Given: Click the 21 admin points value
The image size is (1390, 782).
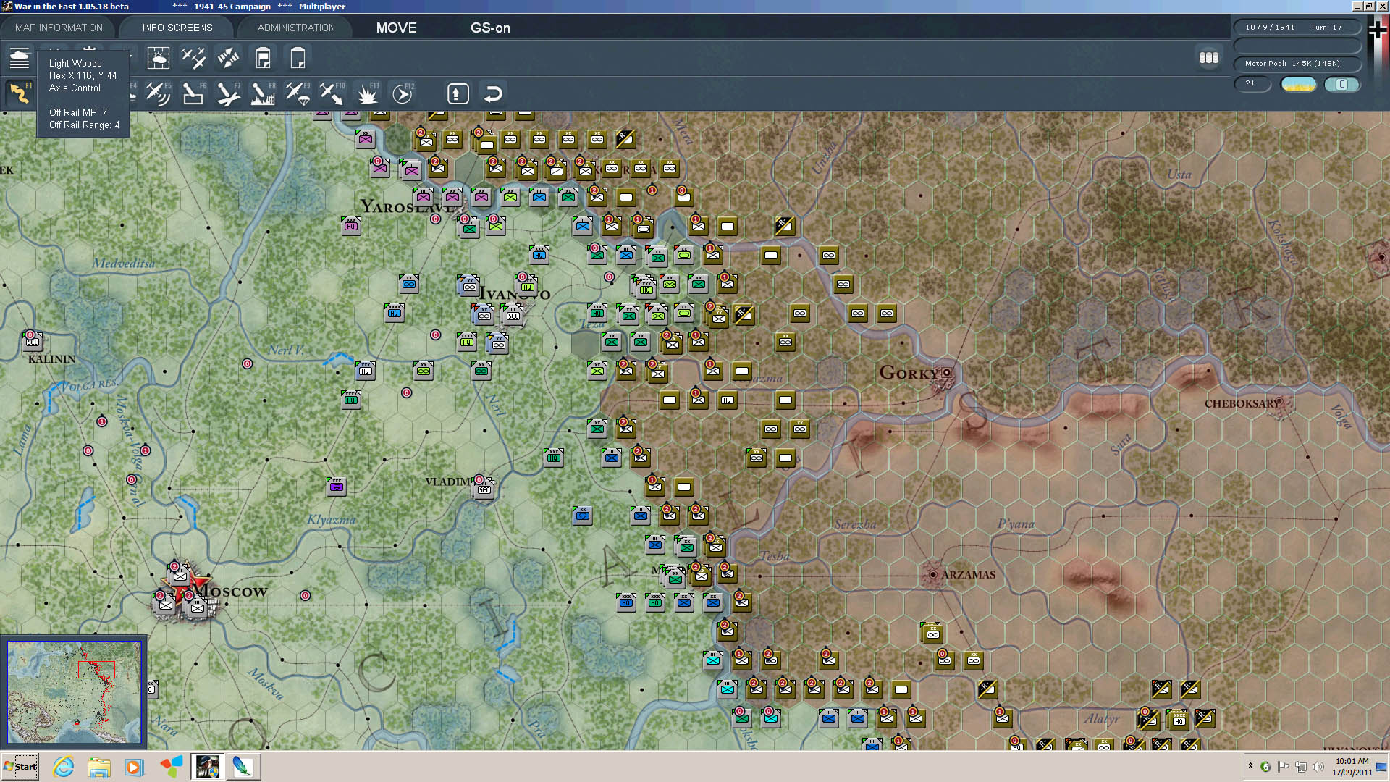Looking at the screenshot, I should (x=1252, y=83).
